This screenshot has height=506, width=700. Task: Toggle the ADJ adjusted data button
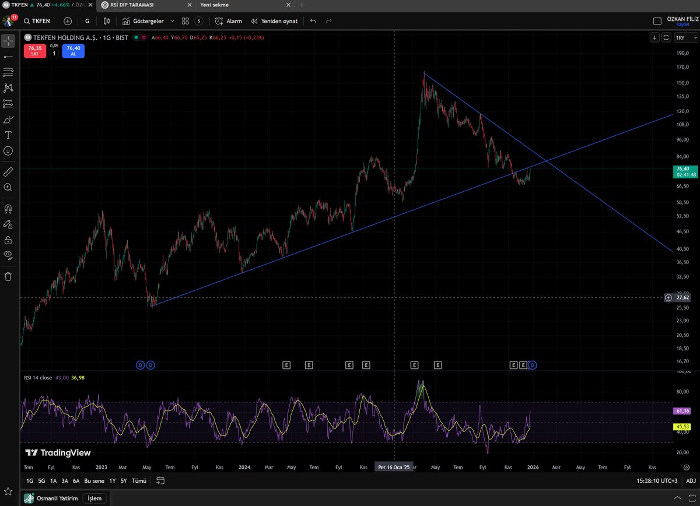691,481
